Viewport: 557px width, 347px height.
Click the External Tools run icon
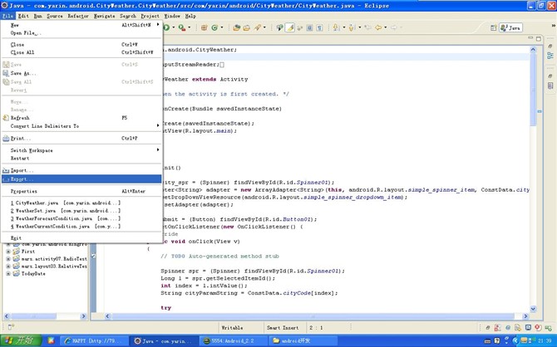tap(182, 27)
